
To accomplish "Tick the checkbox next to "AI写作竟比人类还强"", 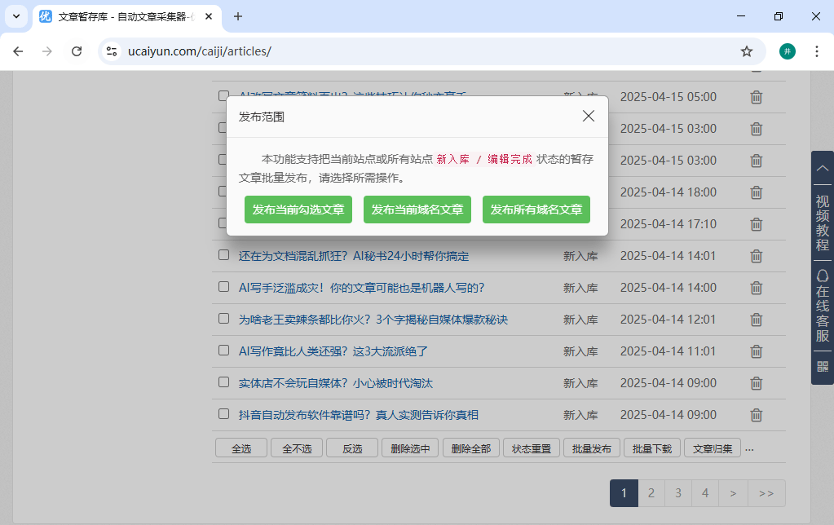I will 223,351.
